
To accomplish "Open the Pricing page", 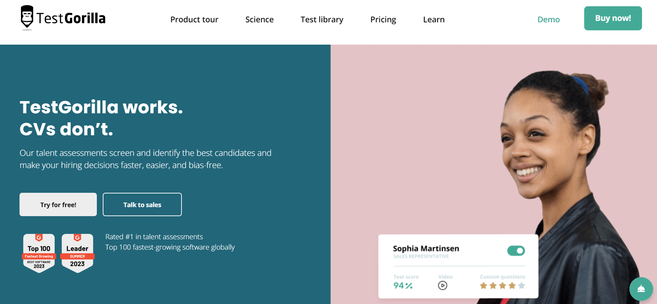I will point(383,20).
